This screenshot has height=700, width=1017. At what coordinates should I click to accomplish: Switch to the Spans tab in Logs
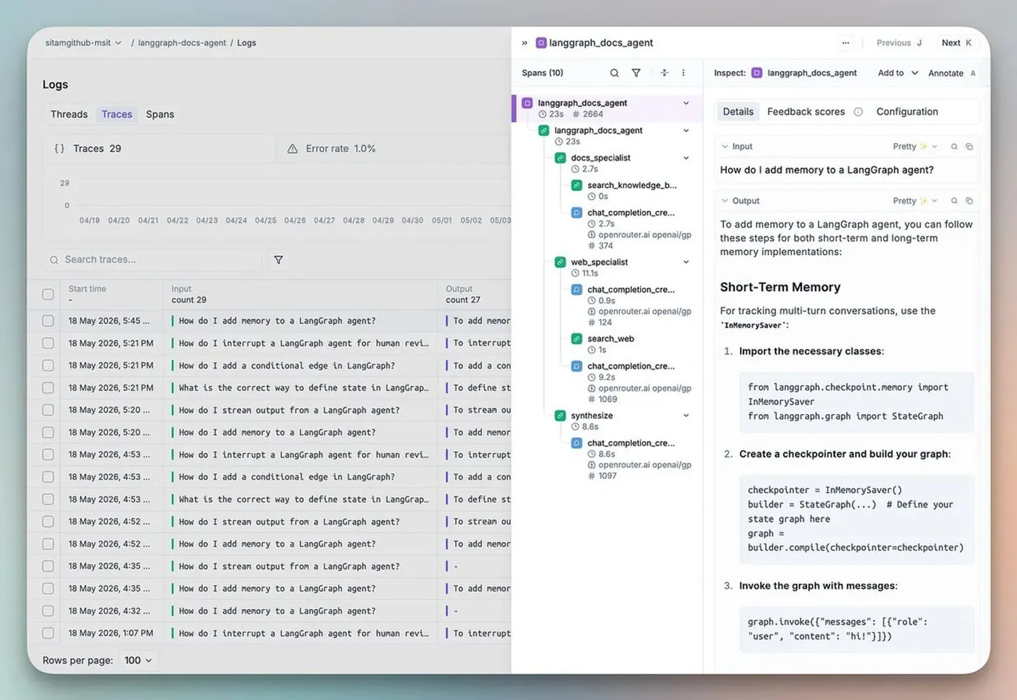pos(160,114)
